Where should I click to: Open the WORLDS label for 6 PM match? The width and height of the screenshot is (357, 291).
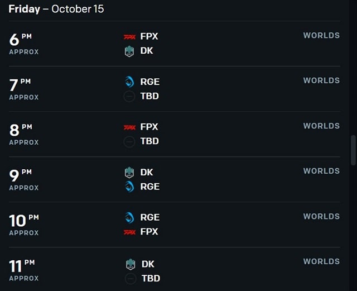[x=321, y=35]
